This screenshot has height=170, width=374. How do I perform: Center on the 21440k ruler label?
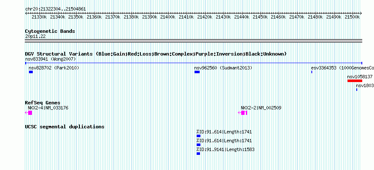tap(242, 17)
